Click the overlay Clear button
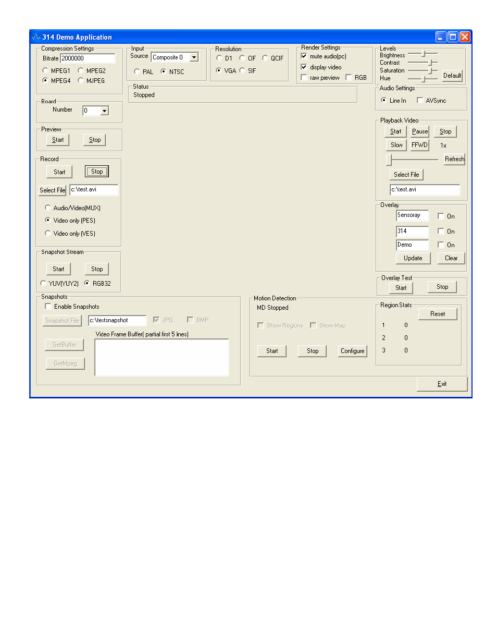 click(451, 258)
